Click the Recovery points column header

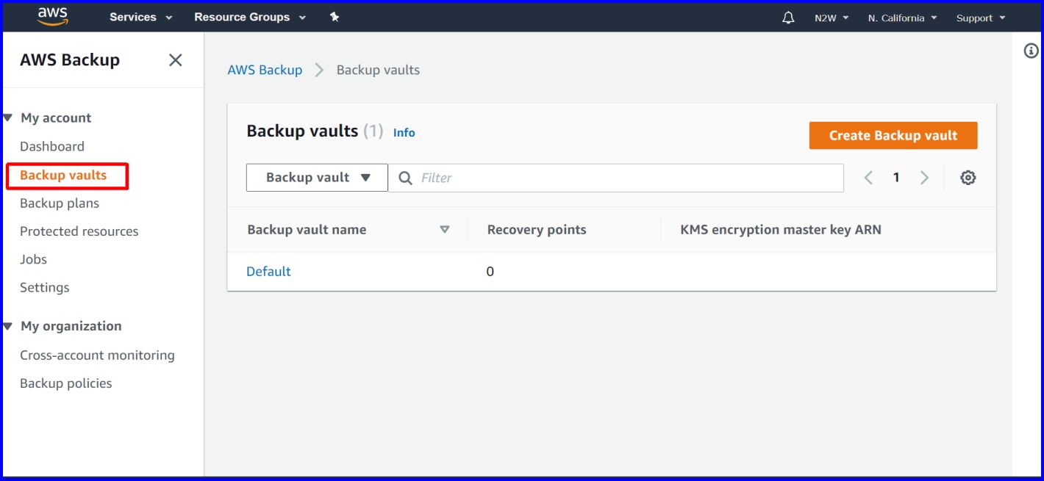point(537,230)
